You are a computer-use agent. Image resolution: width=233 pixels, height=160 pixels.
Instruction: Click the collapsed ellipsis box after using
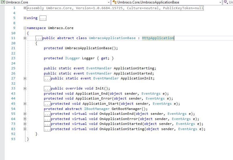43,18
